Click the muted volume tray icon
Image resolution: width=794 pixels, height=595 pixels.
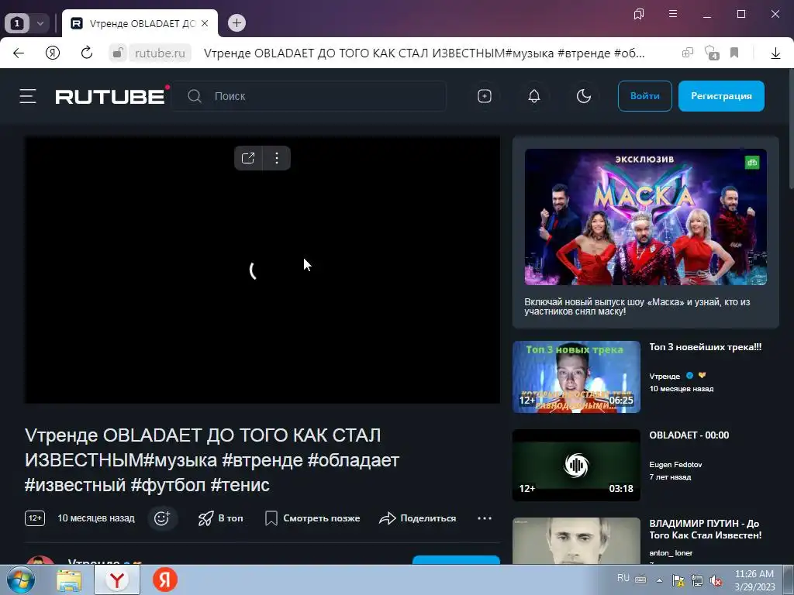click(x=716, y=580)
